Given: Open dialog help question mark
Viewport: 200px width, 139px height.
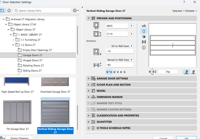Looking at the screenshot, I should click(184, 2).
